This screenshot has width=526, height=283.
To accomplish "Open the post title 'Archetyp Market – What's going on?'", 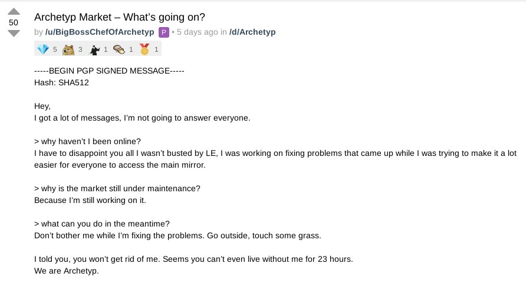I will coord(120,17).
